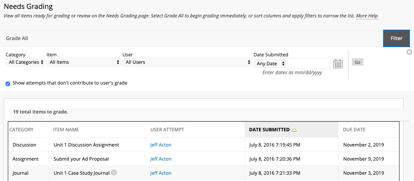Click the Enter dates as mm/dd/yyyy hint
The image size is (414, 181).
(292, 72)
